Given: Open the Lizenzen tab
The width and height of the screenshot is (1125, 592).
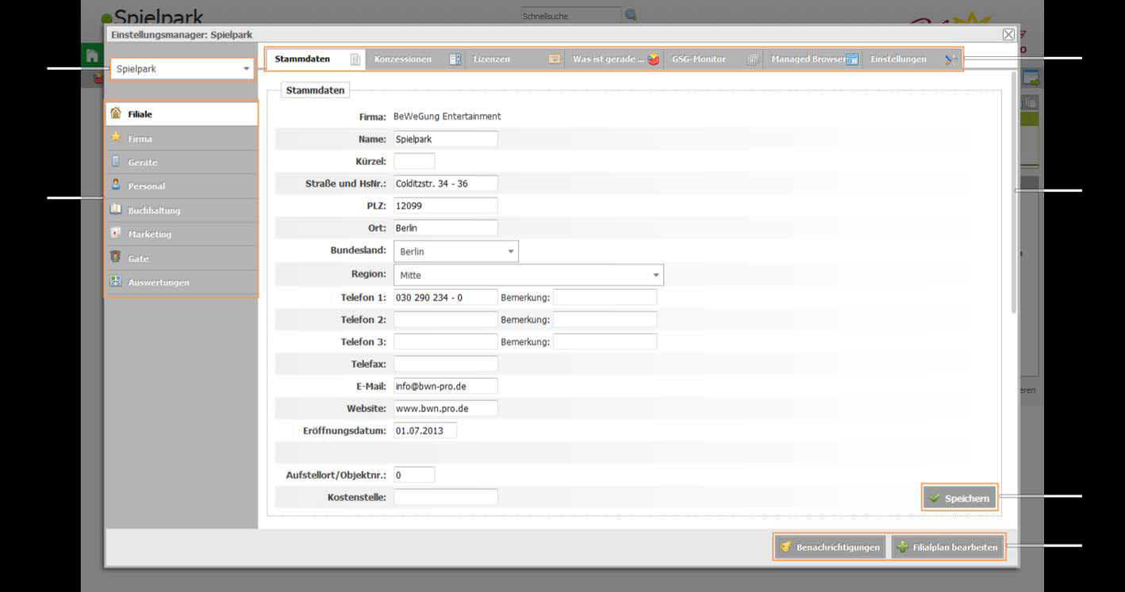Looking at the screenshot, I should click(514, 59).
